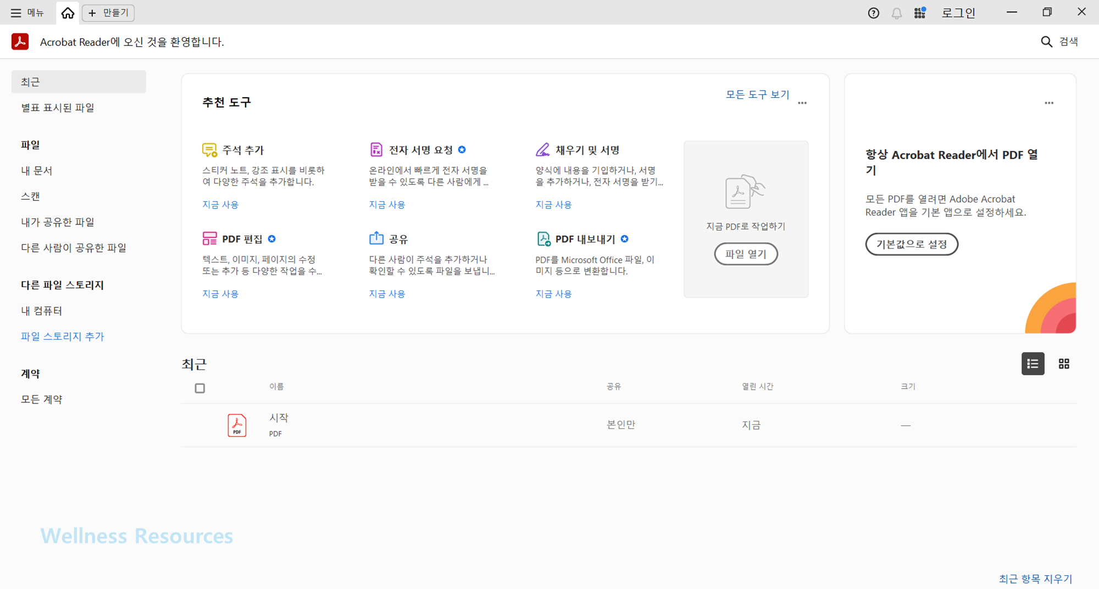Screen dimensions: 1099x589
Task: Click the 시작 PDF file icon
Action: tap(237, 425)
